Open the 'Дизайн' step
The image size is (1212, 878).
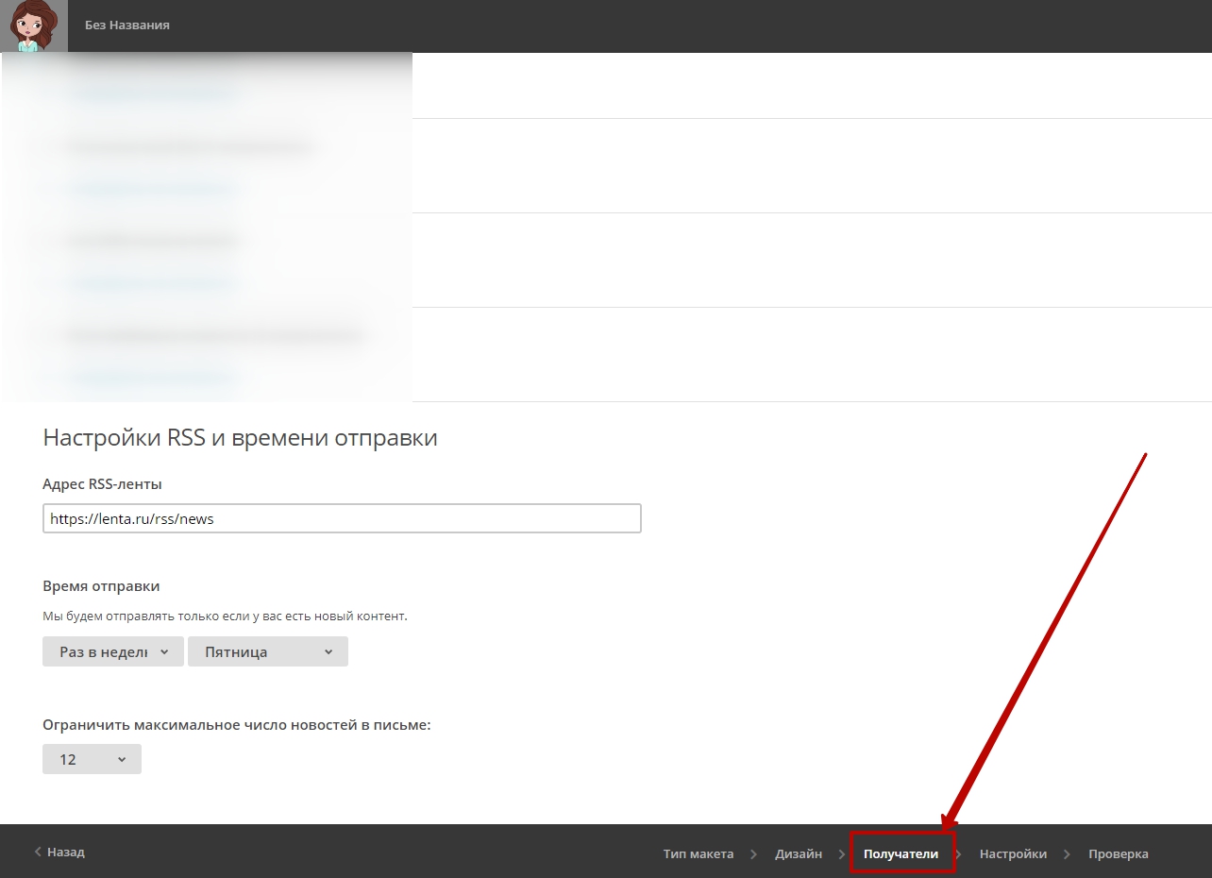pyautogui.click(x=798, y=853)
